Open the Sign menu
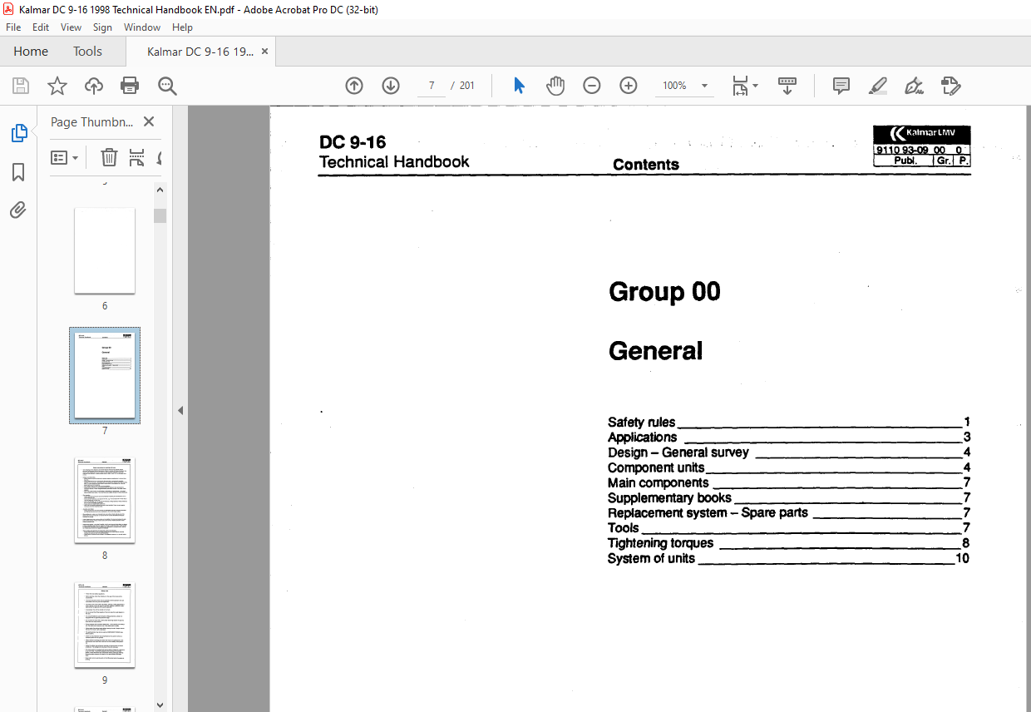 (102, 27)
